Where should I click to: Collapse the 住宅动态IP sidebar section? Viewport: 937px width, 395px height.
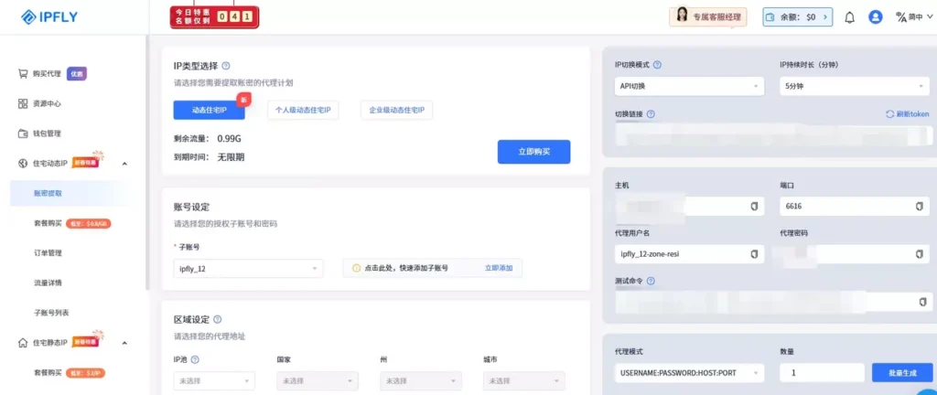(x=124, y=164)
